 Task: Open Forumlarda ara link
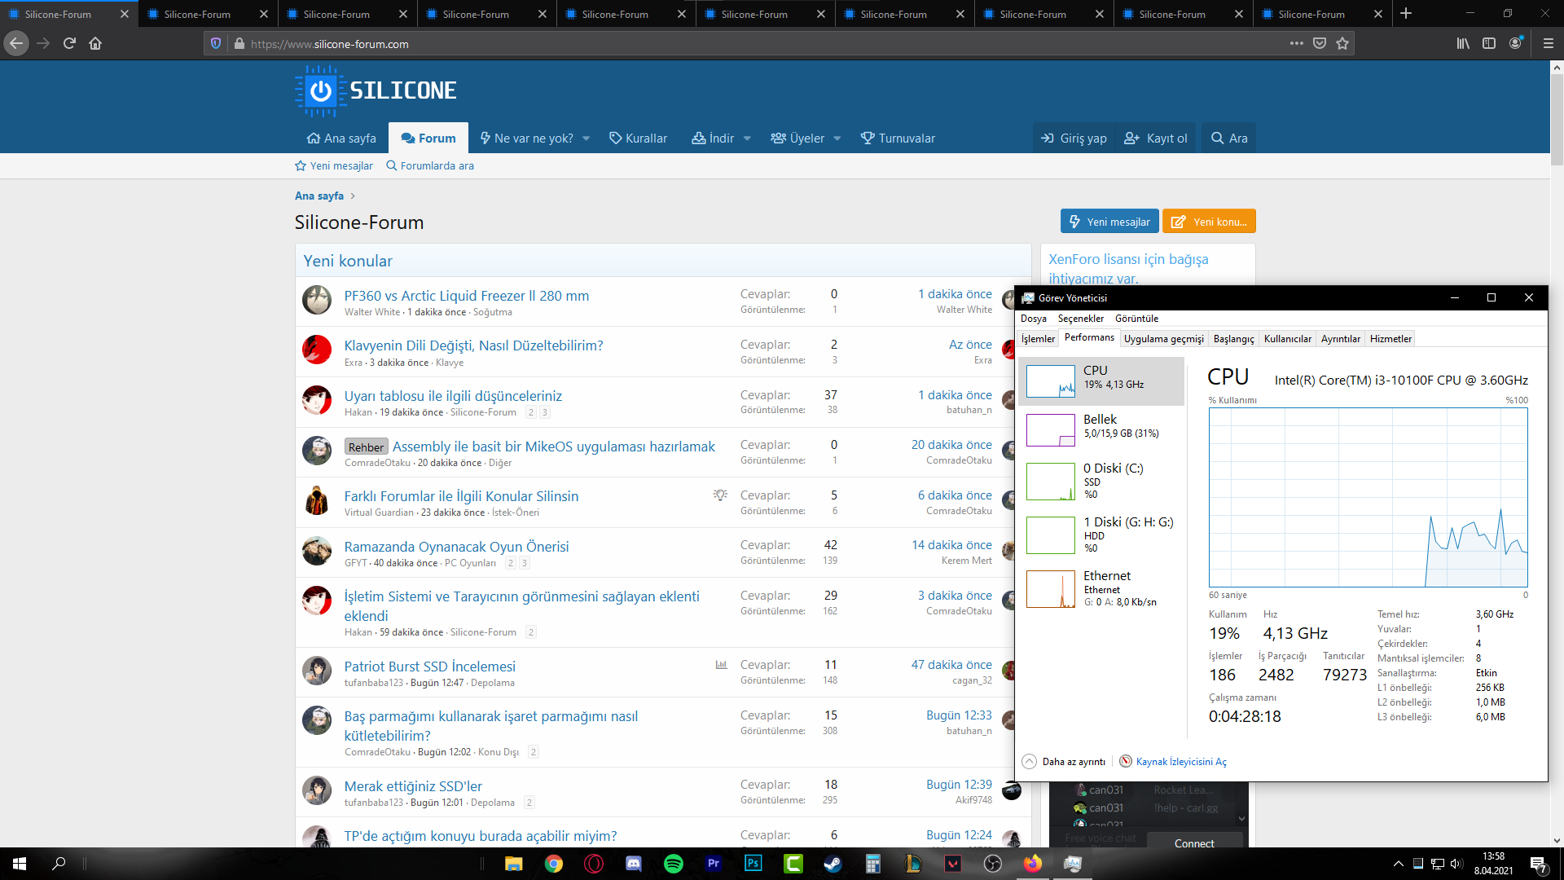click(430, 165)
